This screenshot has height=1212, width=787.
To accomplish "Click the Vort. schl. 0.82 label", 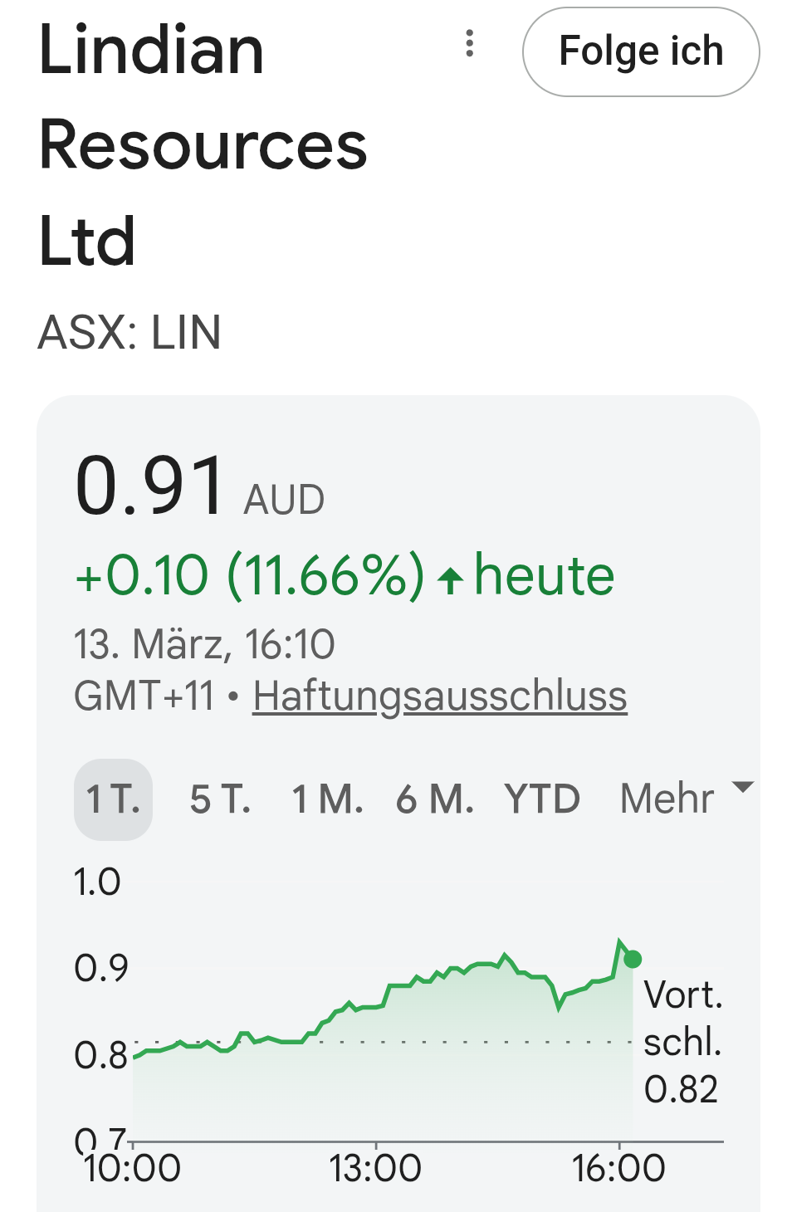I will tap(682, 1042).
